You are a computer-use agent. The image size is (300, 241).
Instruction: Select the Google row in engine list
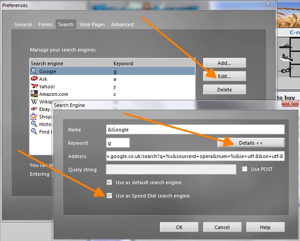click(x=113, y=71)
